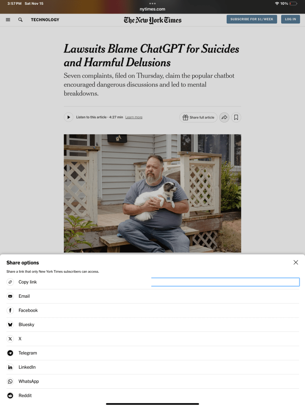Close the Share options panel
The image size is (305, 407).
295,262
